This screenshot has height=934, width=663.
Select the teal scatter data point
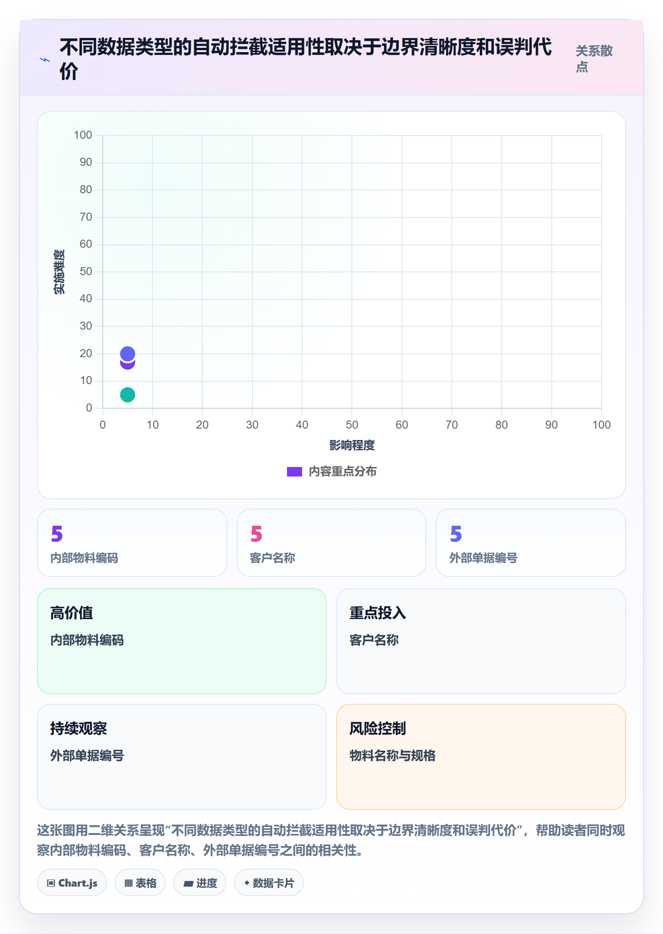coord(127,395)
